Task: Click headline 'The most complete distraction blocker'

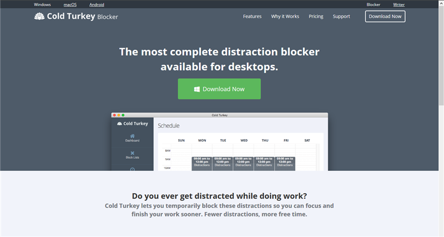Action: tap(219, 52)
